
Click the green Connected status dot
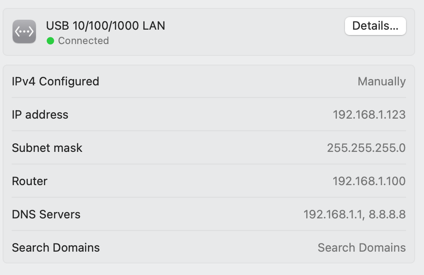50,41
